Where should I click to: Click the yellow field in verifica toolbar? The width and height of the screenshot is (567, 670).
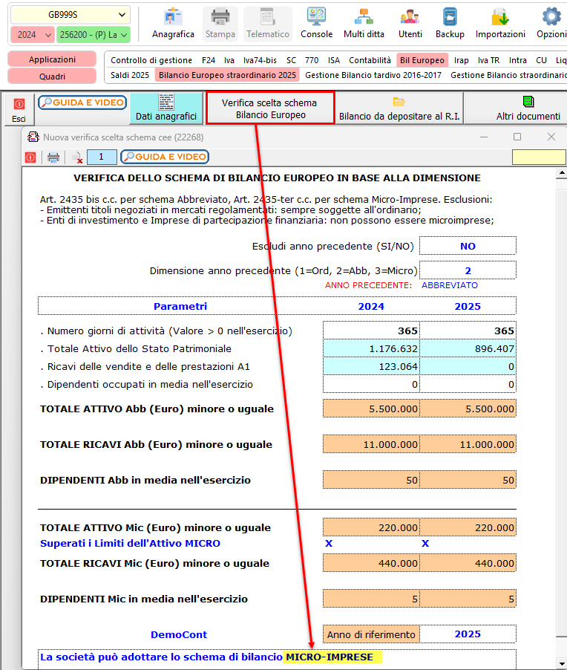pos(539,157)
